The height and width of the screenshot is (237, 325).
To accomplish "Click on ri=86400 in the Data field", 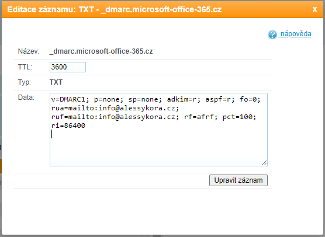I will point(68,126).
